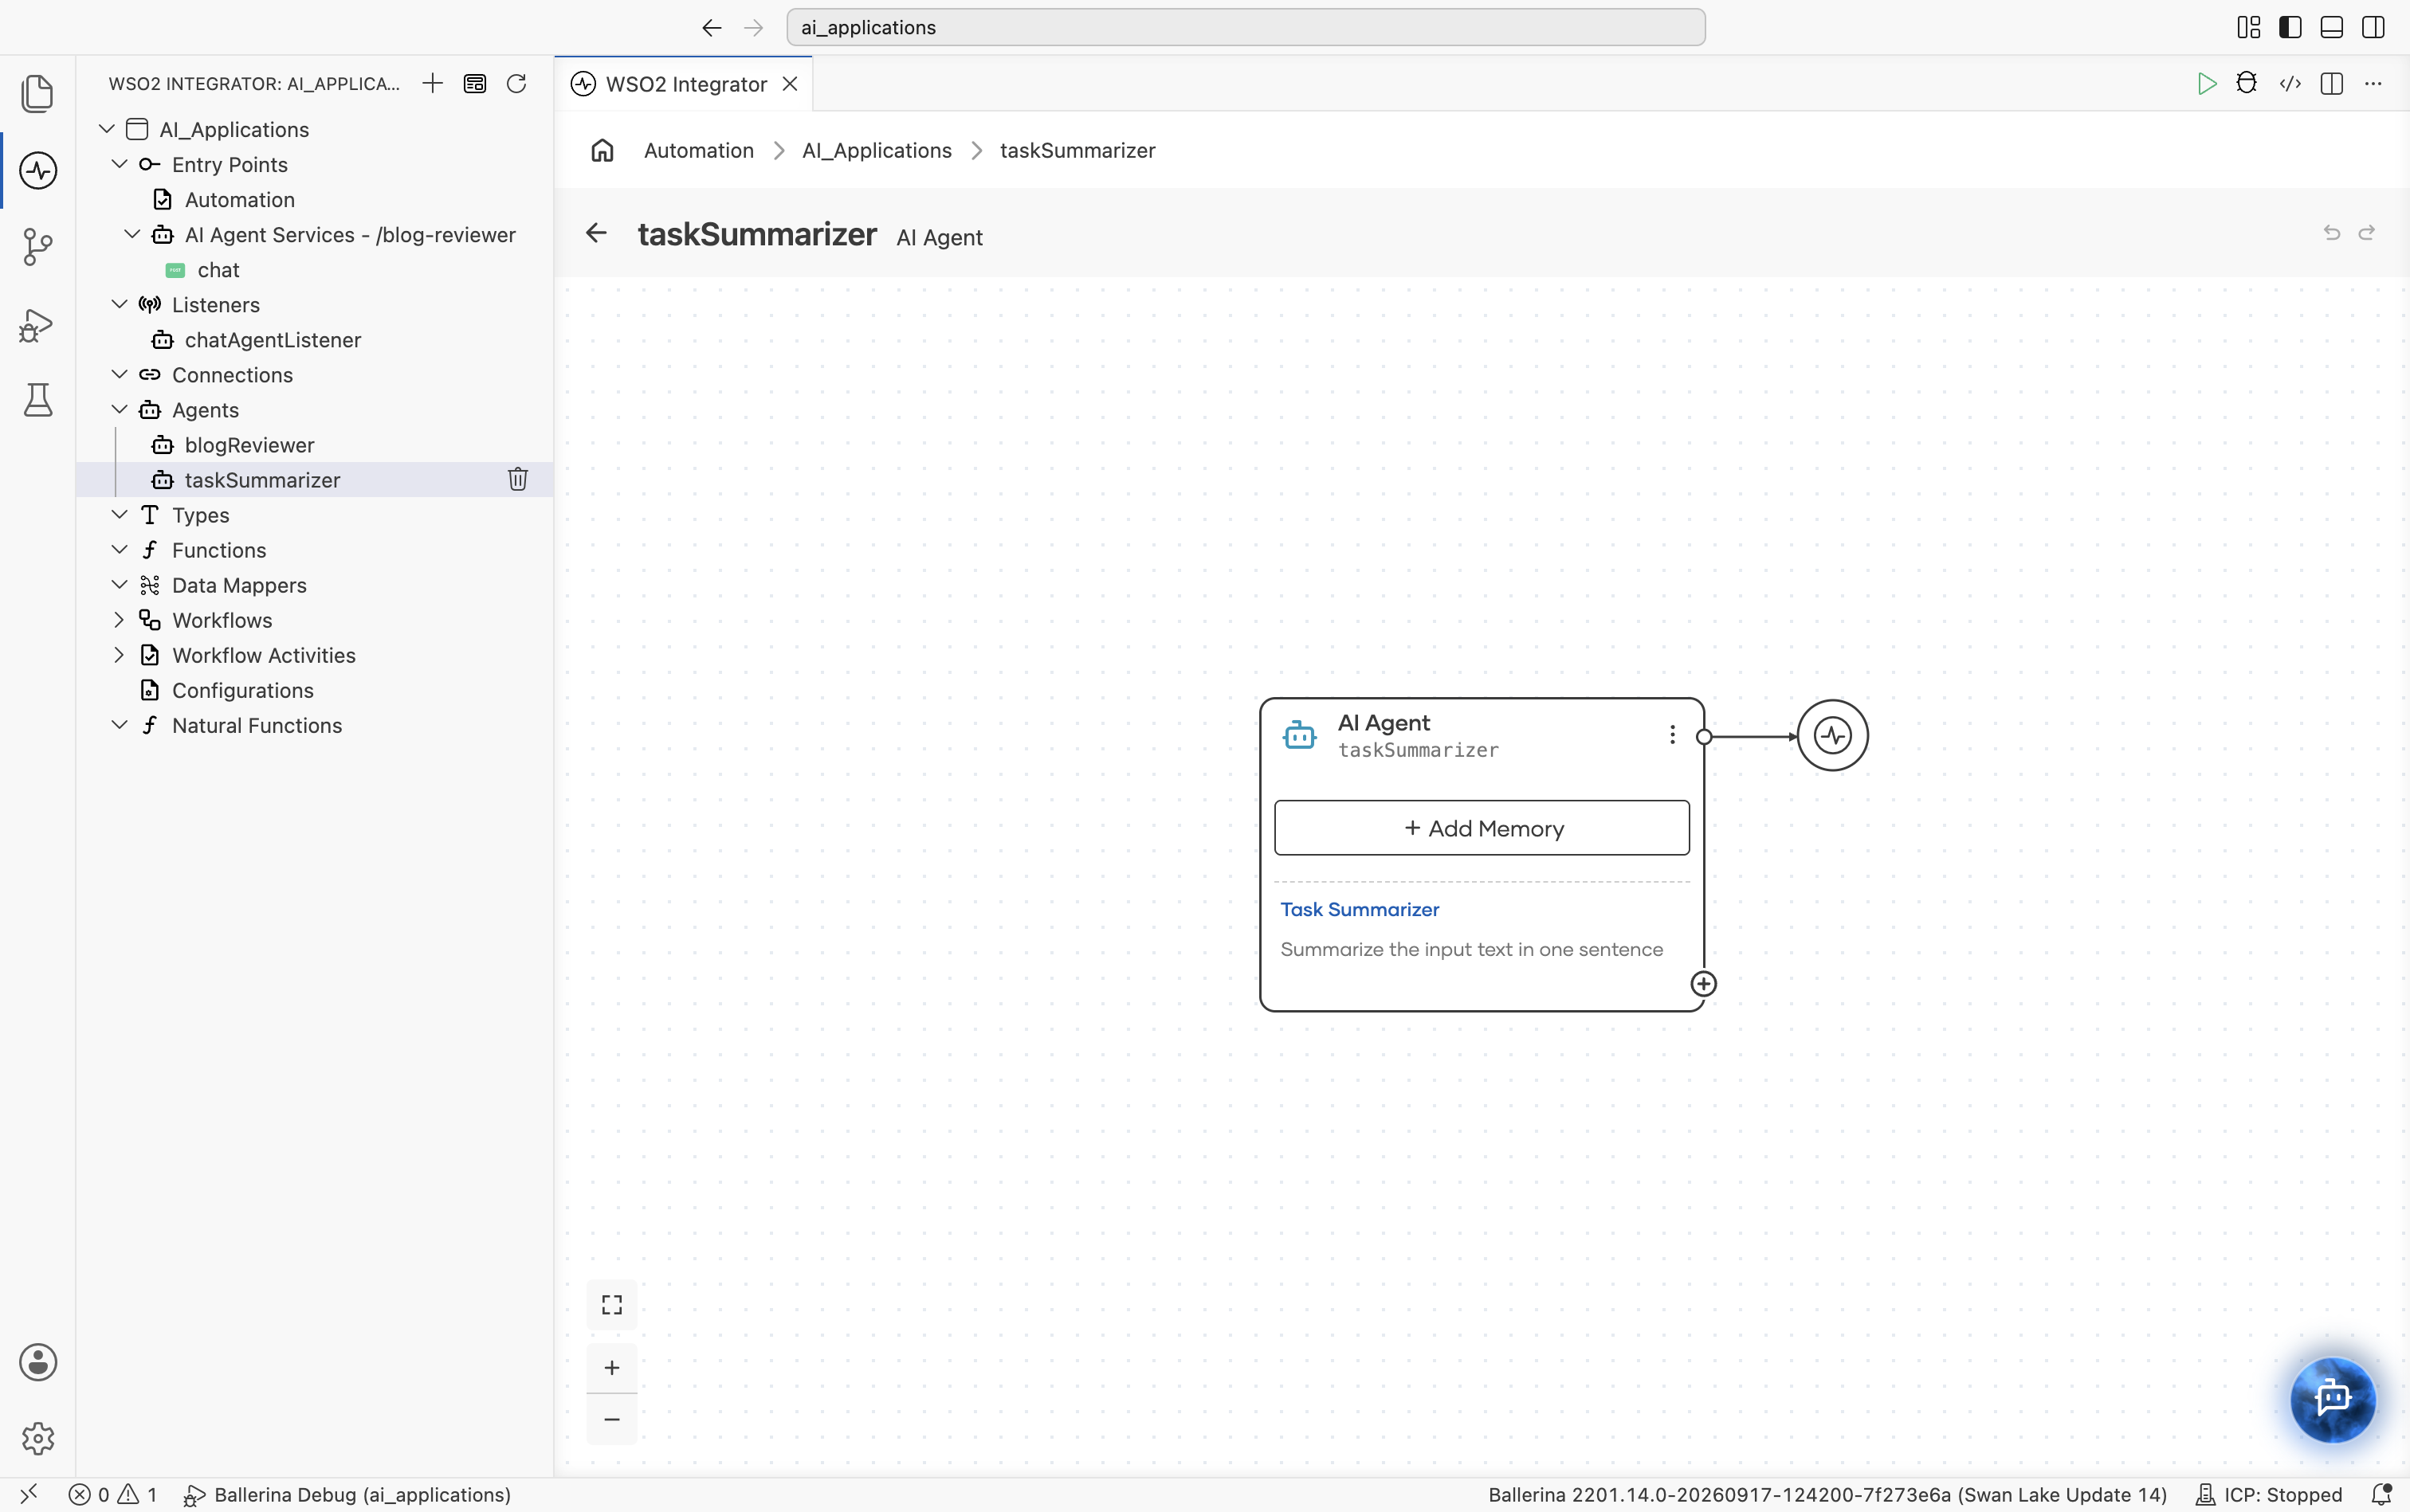
Task: Go to AI_Applications breadcrumb
Action: point(877,150)
